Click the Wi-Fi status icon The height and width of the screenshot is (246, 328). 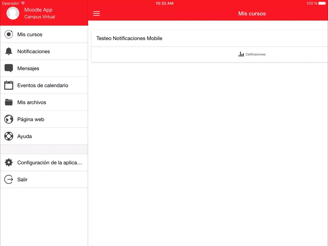(23, 3)
